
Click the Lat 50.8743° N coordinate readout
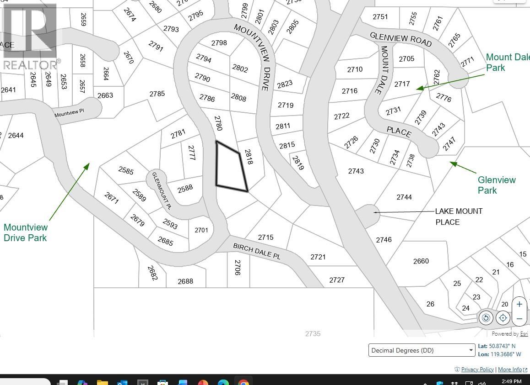(497, 346)
